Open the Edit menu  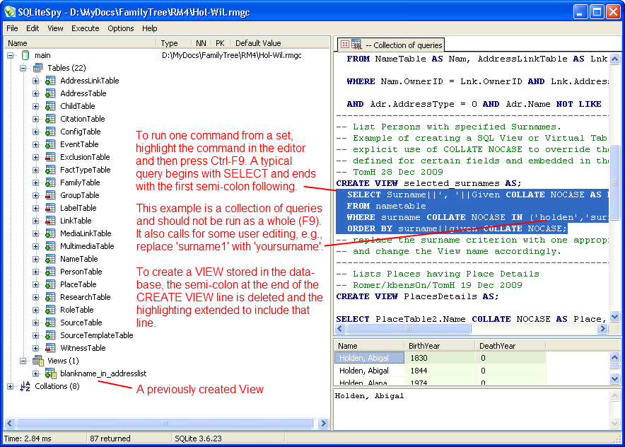(33, 28)
